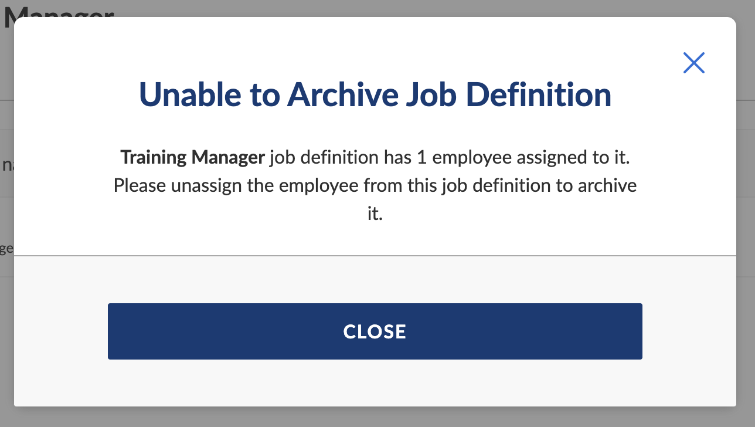Viewport: 755px width, 427px height.
Task: Click the dimmed backdrop below the dialog
Action: 375,417
